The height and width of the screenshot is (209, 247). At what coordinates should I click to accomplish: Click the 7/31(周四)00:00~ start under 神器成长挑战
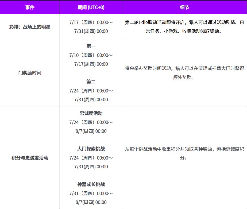tap(91, 193)
